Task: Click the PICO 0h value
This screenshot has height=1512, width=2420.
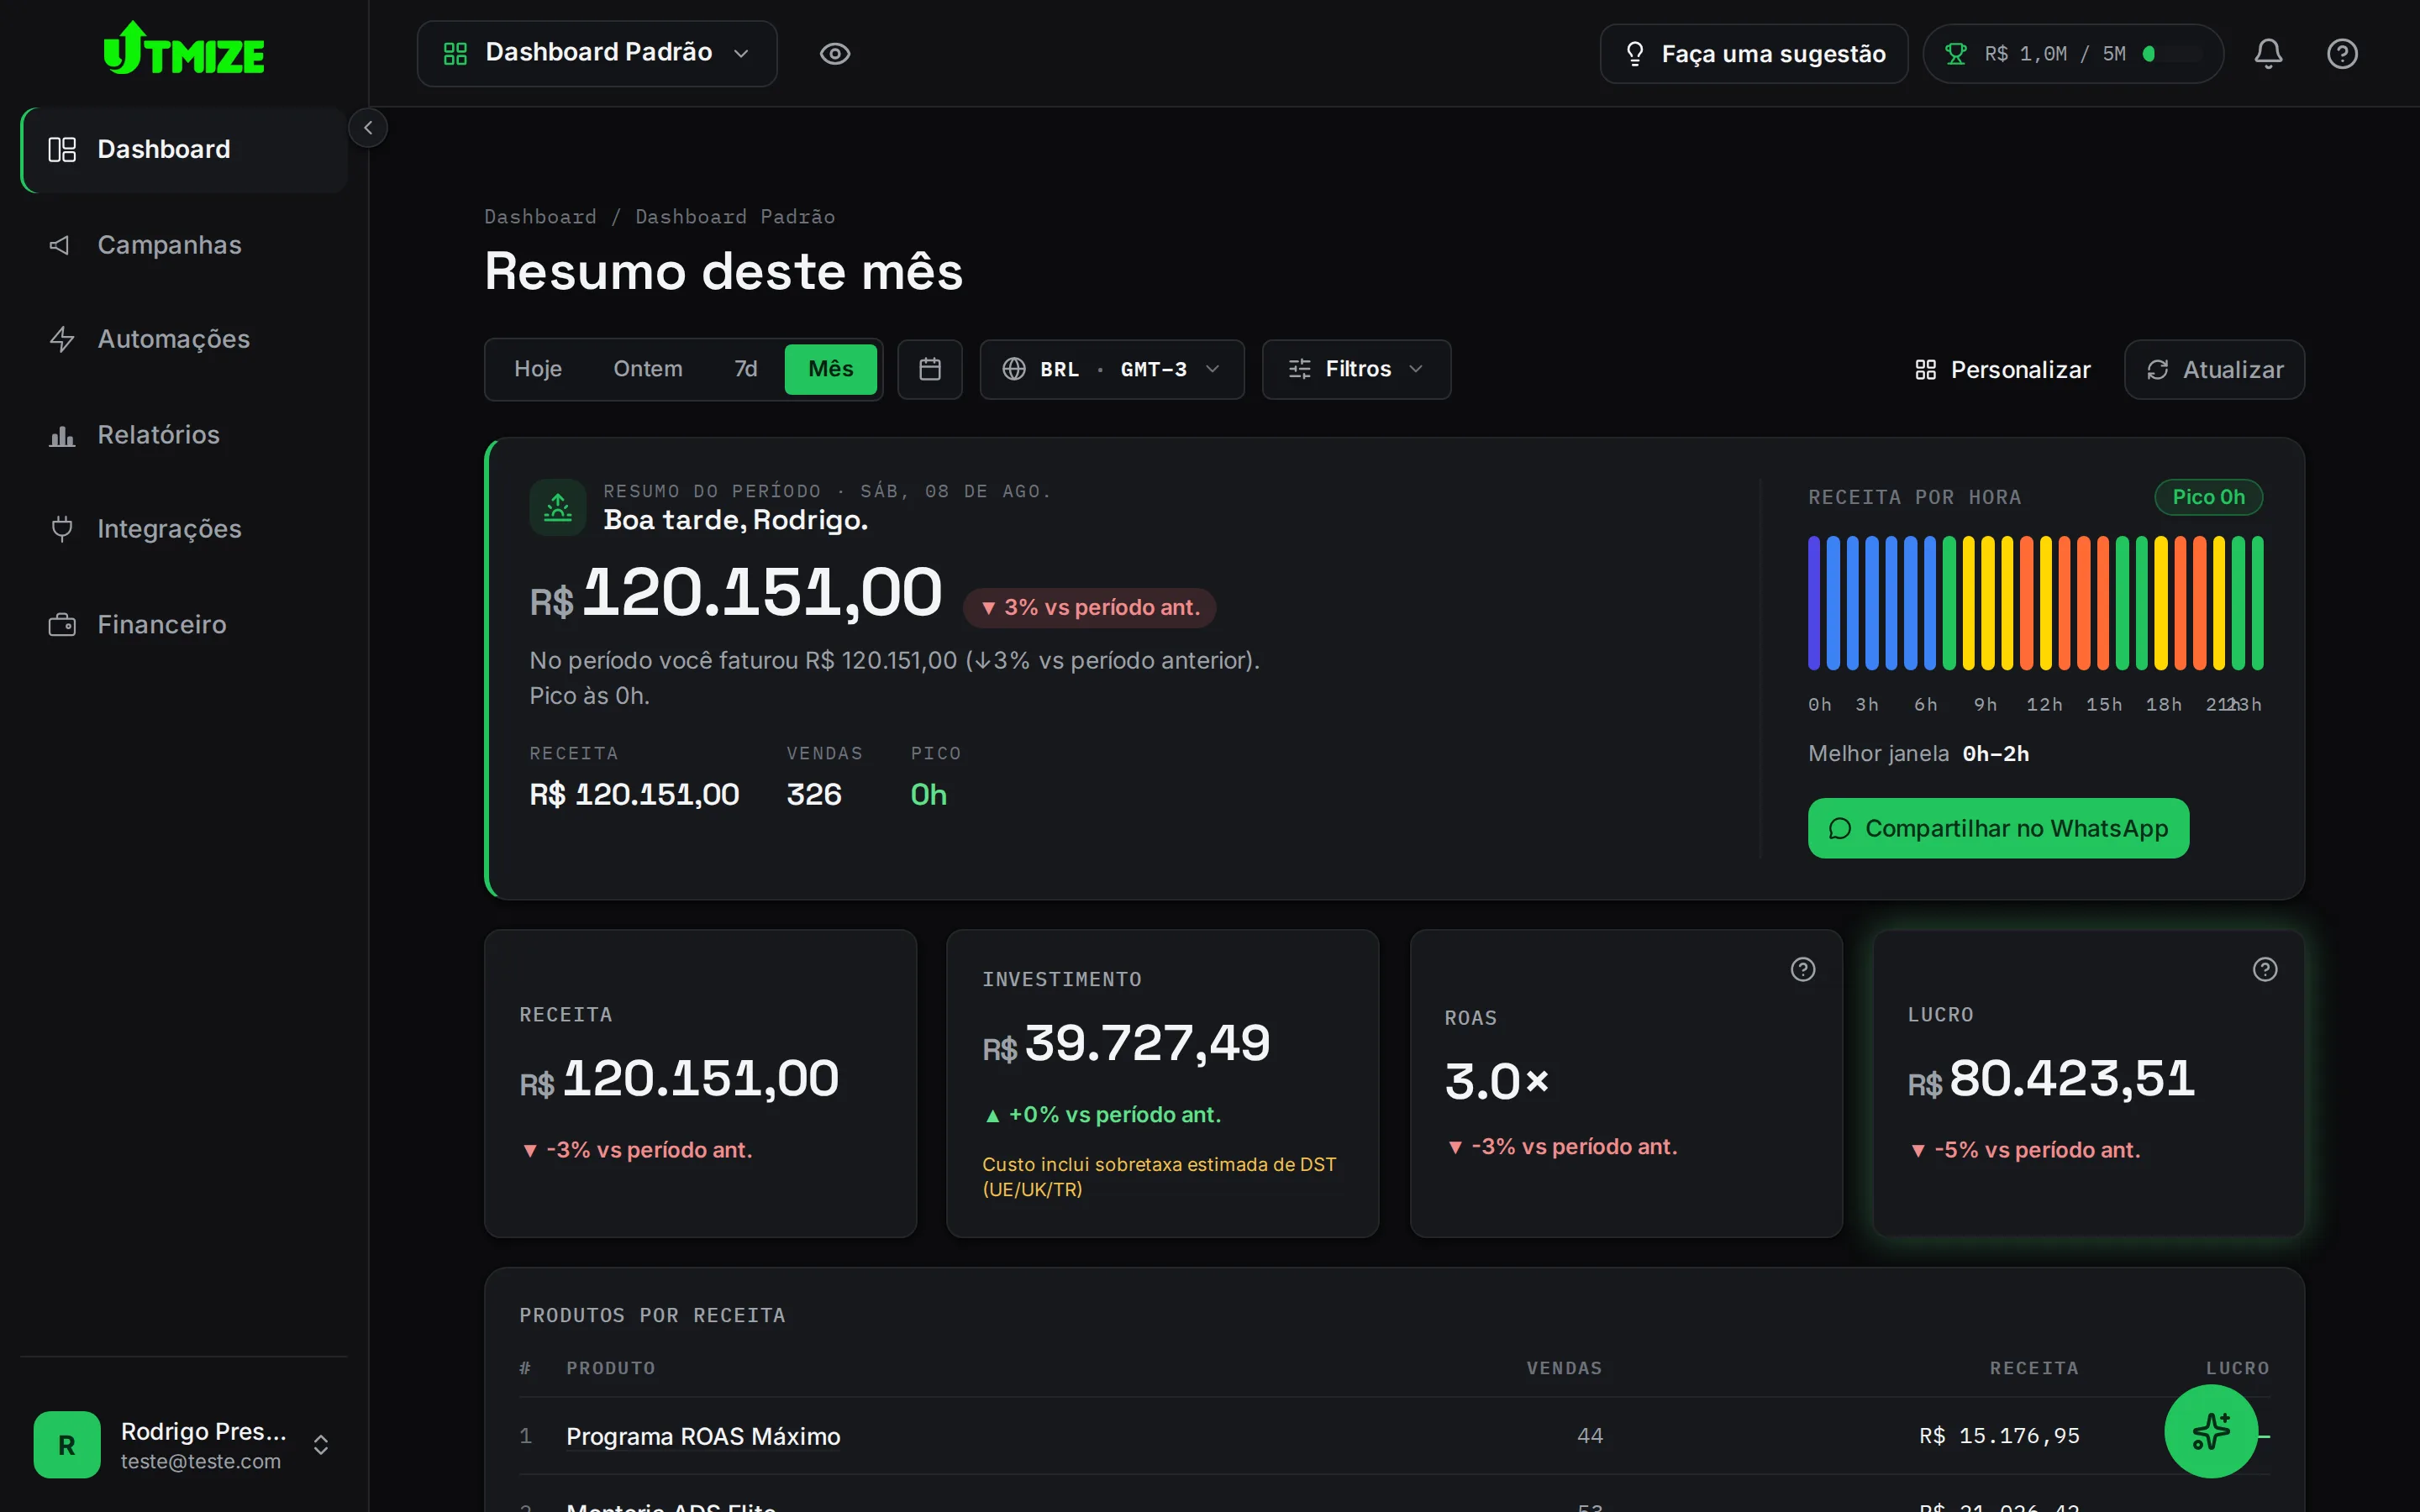Action: point(929,795)
